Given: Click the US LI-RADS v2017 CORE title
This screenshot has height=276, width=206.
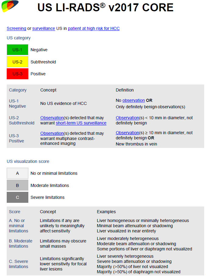Looking at the screenshot, I should (105, 8).
